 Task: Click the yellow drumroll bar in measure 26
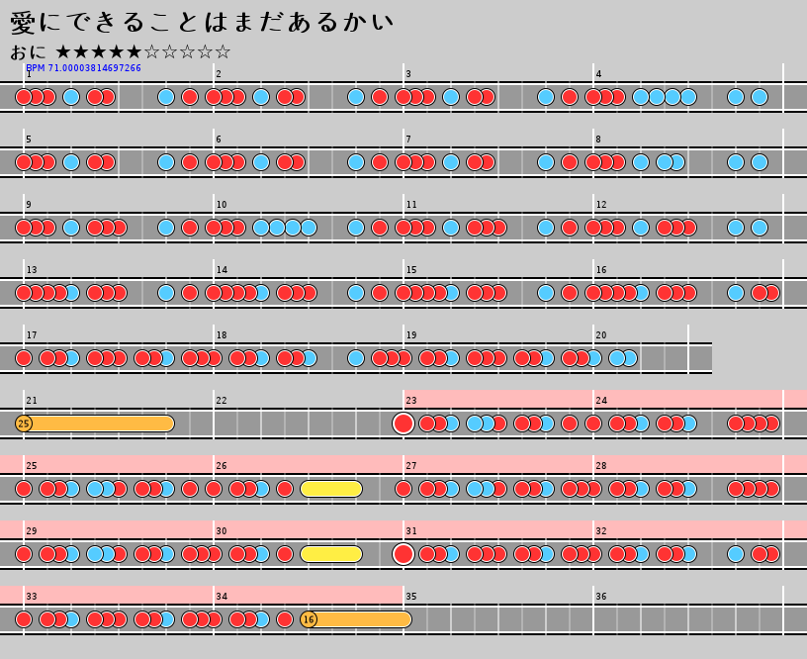[x=331, y=489]
